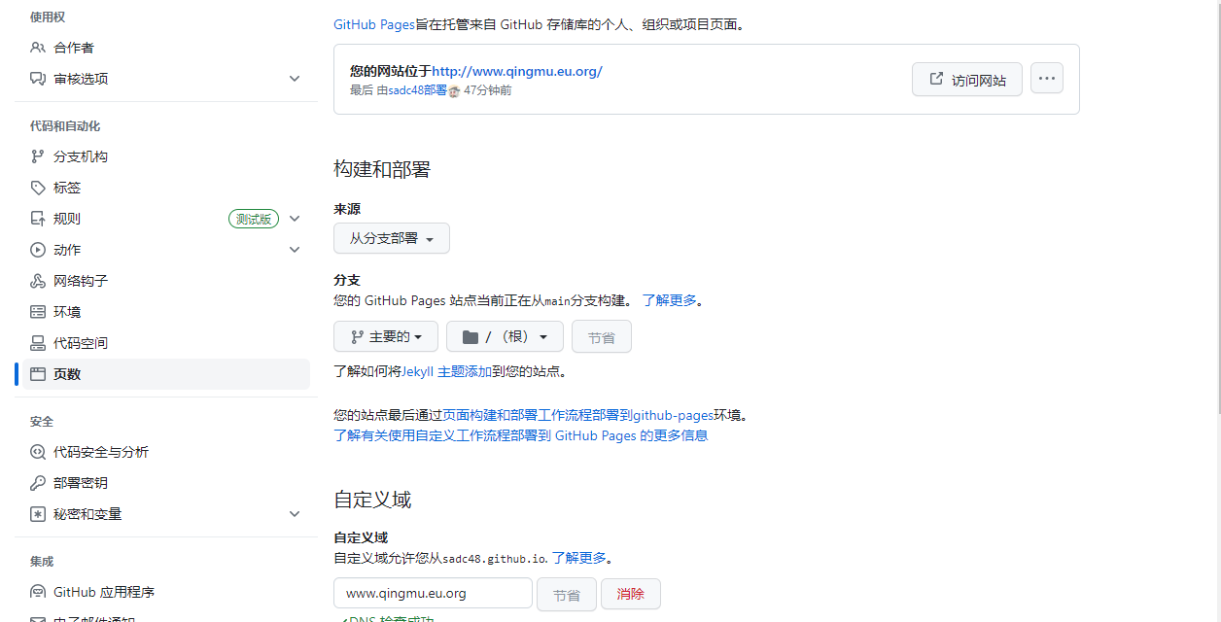
Task: Open the /（根）folder dropdown
Action: pyautogui.click(x=505, y=337)
